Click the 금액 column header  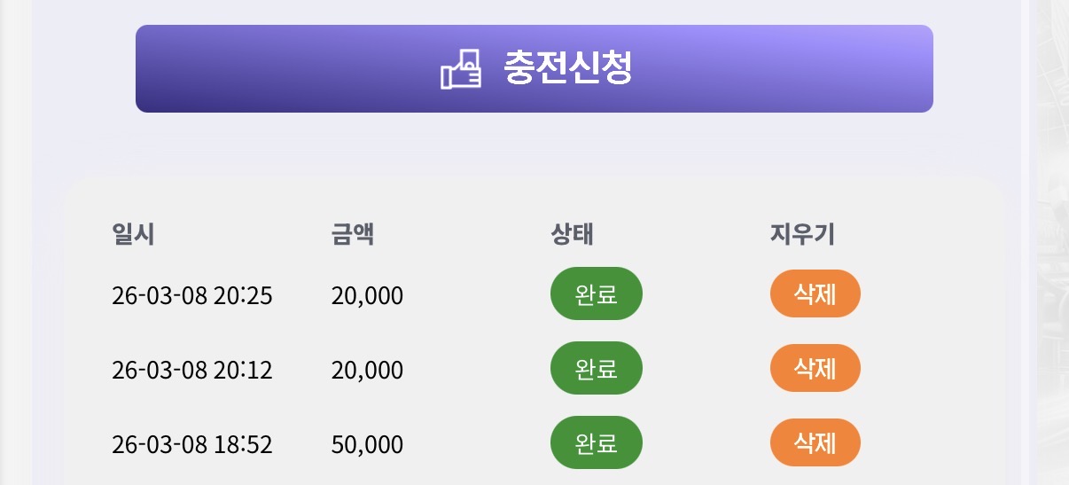click(352, 235)
